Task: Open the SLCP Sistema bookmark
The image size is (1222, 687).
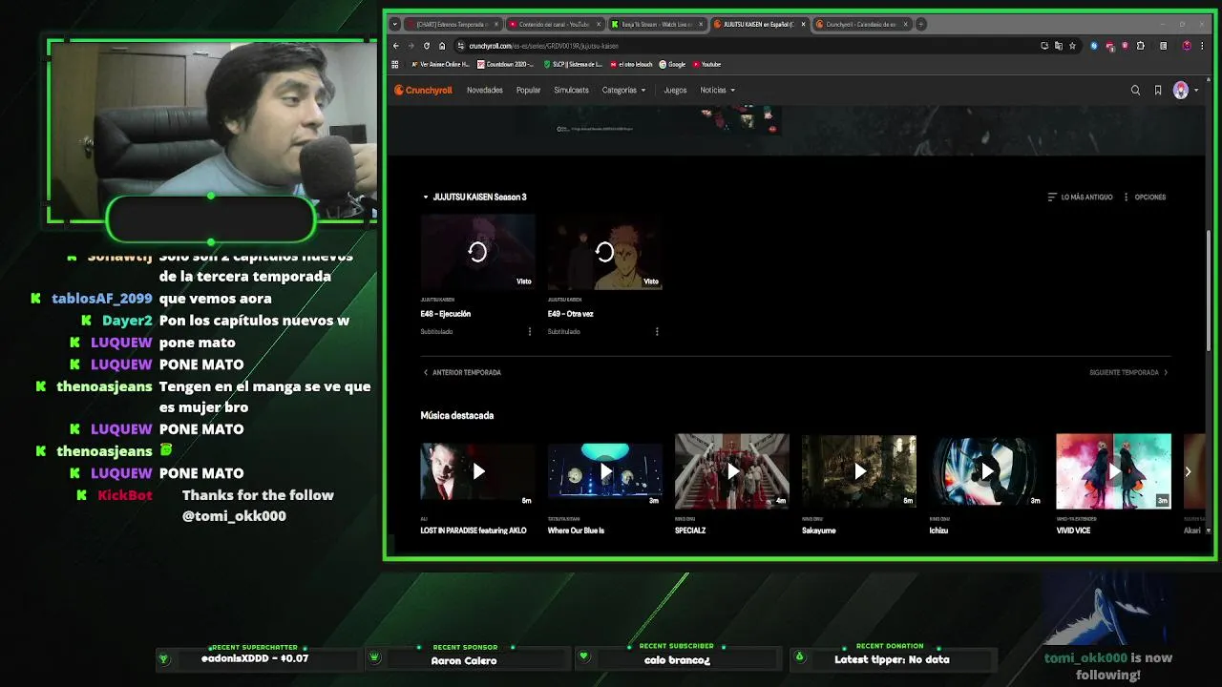Action: (573, 64)
